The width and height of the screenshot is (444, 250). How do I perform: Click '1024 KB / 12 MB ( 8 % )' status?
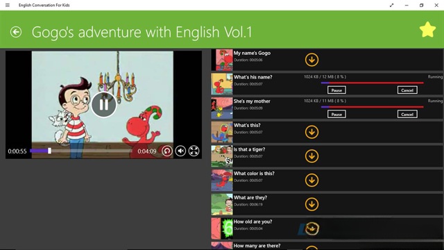point(325,77)
